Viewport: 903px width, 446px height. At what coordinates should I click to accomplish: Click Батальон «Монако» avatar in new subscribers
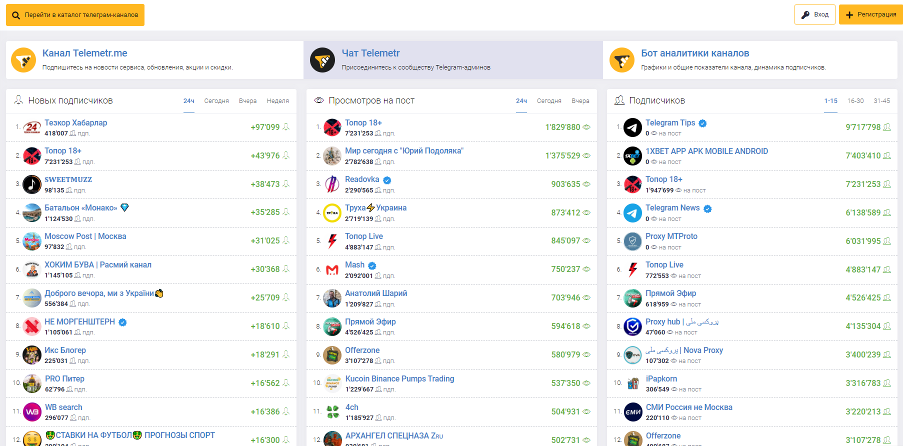pos(32,213)
